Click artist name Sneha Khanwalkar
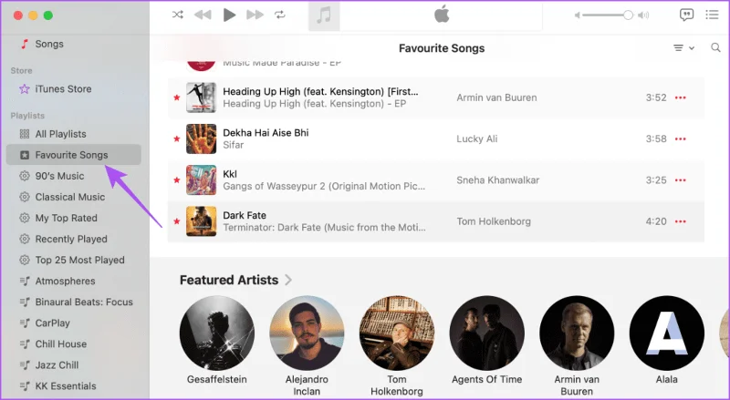Screen dimensions: 730x400 (x=497, y=180)
